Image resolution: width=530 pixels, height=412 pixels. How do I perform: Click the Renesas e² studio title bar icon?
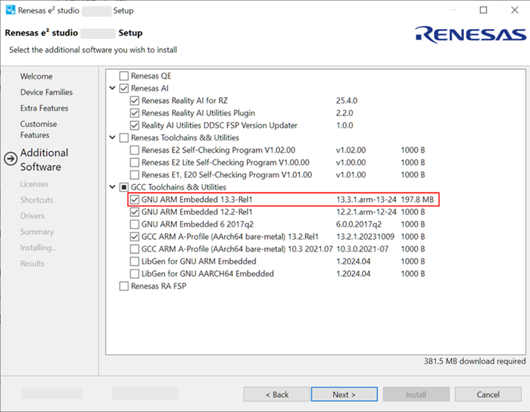coord(11,10)
